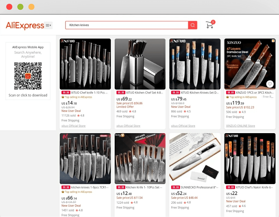279x217 pixels.
Task: Click 'AliExpress Mobile App' heading
Action: 28,47
